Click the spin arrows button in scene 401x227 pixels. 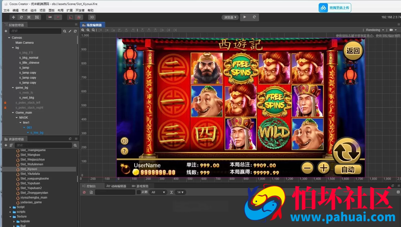(347, 152)
